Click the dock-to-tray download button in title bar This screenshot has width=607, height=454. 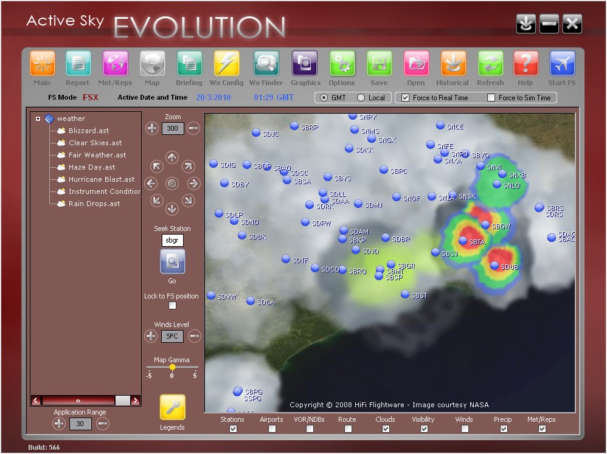(x=525, y=24)
